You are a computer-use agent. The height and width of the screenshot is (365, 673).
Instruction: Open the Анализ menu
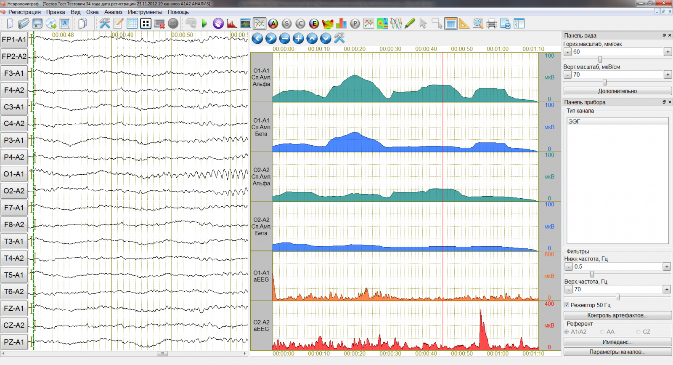113,12
